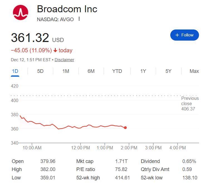Click the Previous close 406.37 label
This screenshot has height=183, width=204.
click(x=190, y=103)
